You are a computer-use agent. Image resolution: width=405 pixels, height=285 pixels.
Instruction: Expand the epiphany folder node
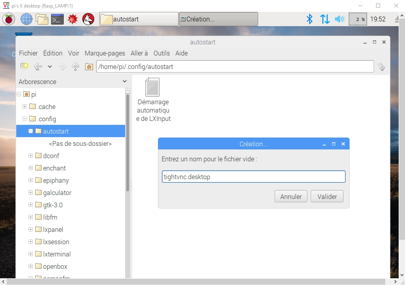pos(30,180)
